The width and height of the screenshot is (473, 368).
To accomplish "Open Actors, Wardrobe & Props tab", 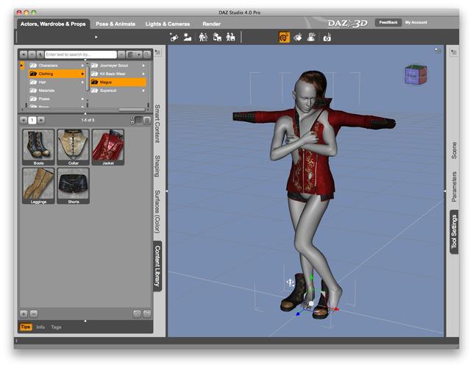I will 53,24.
